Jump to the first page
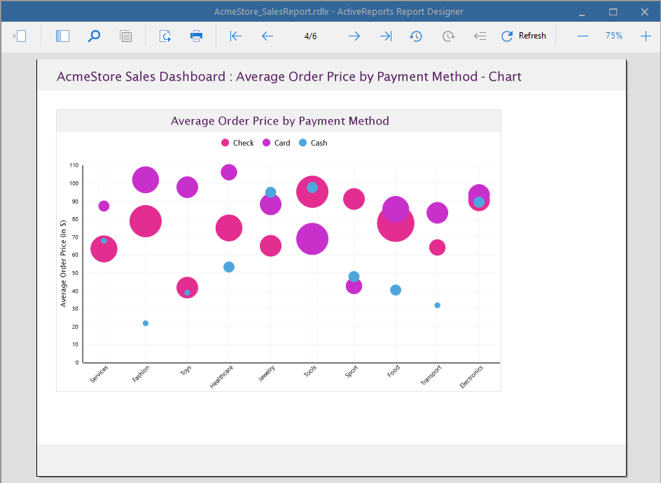661x483 pixels. click(236, 36)
